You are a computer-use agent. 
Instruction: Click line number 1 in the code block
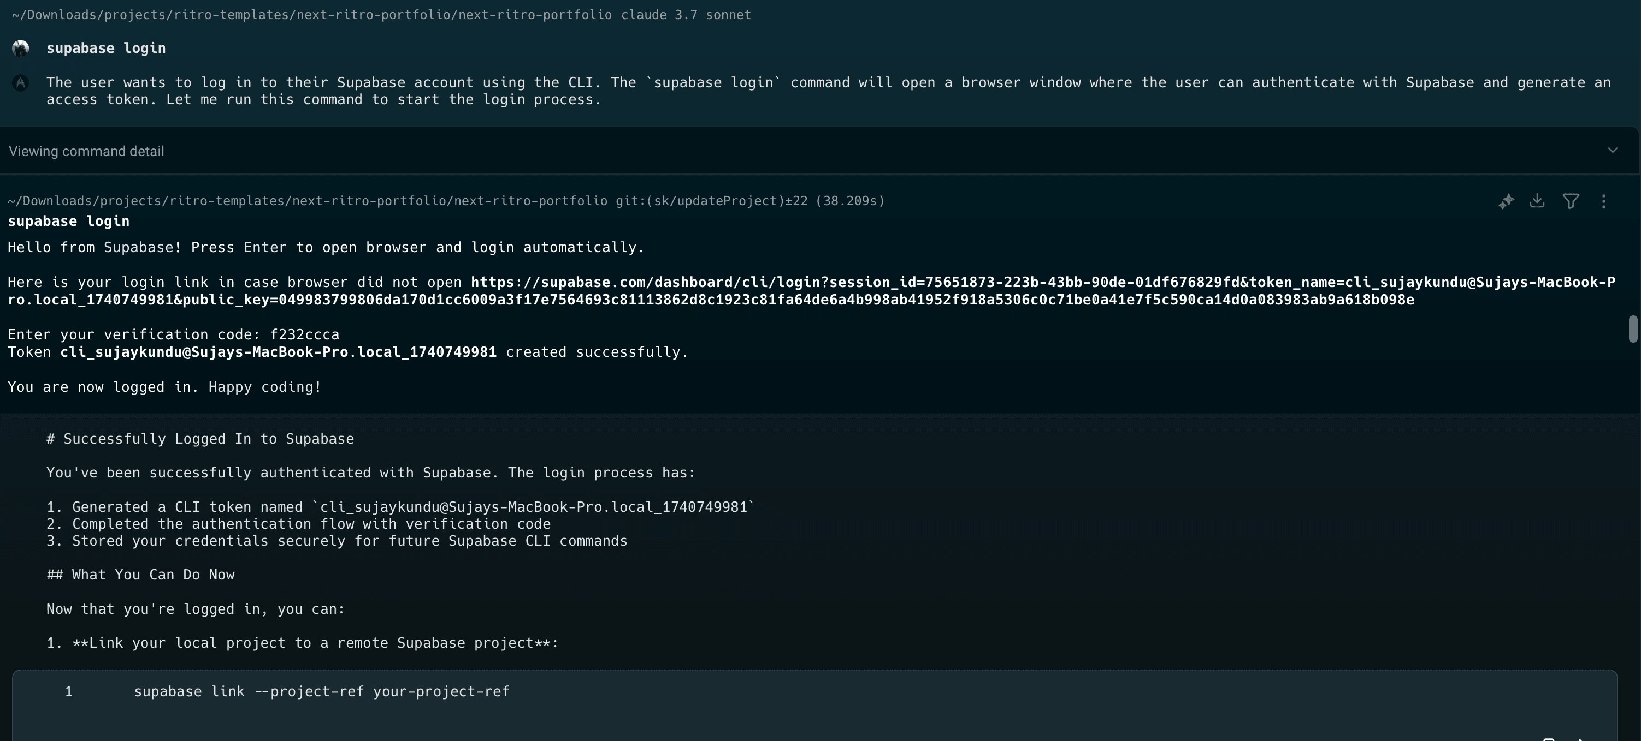(68, 691)
